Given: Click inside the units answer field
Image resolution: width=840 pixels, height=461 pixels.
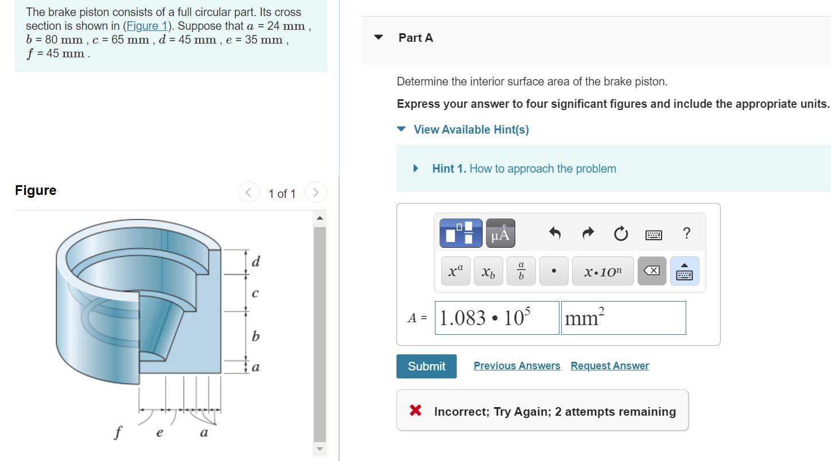Looking at the screenshot, I should coord(623,318).
